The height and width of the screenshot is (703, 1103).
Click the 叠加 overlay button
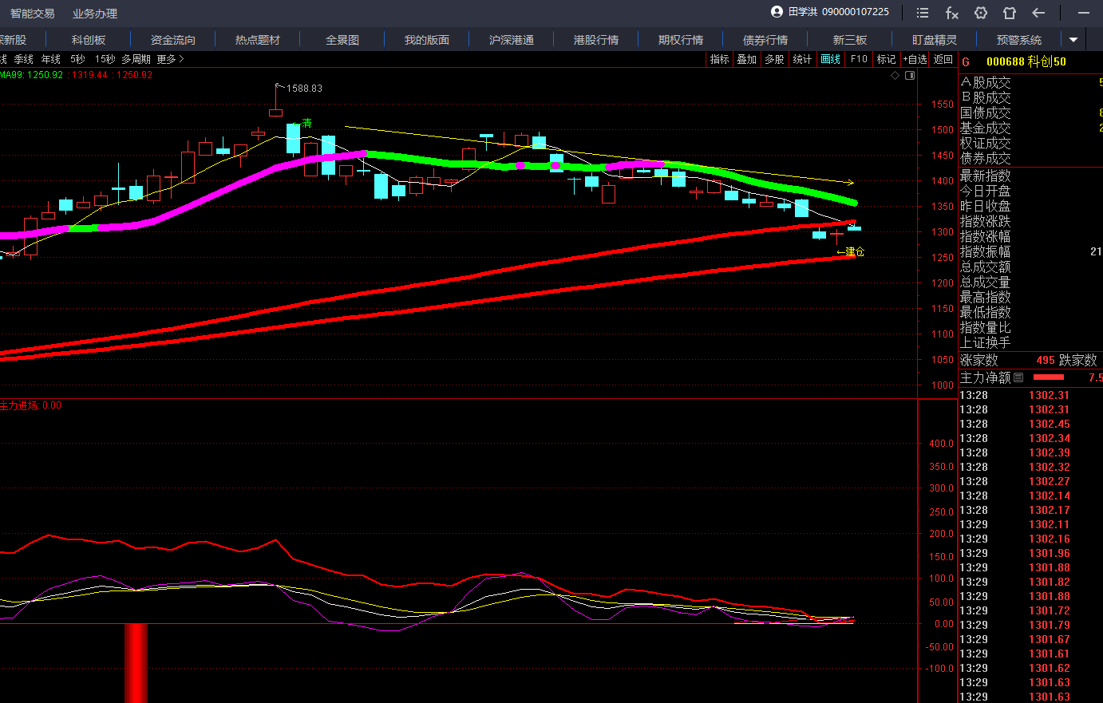point(747,59)
